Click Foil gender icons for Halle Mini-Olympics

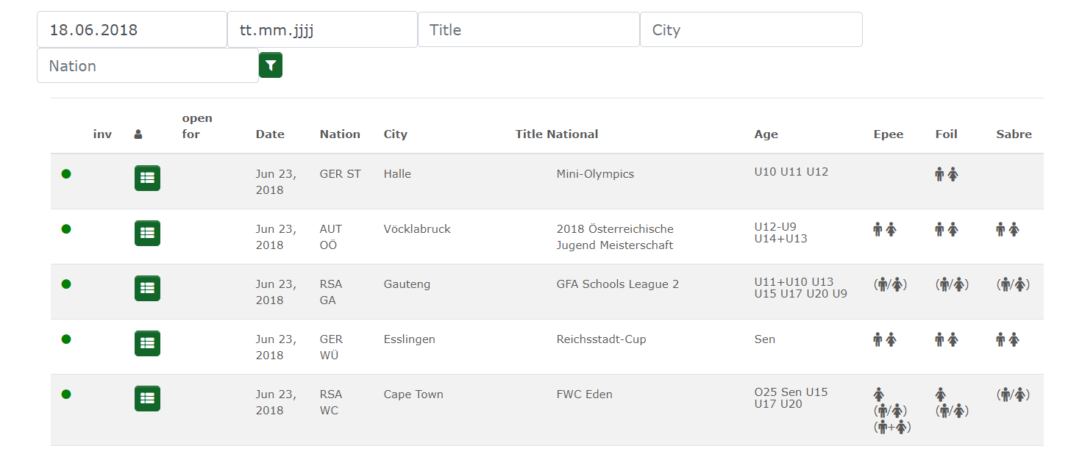pos(947,174)
